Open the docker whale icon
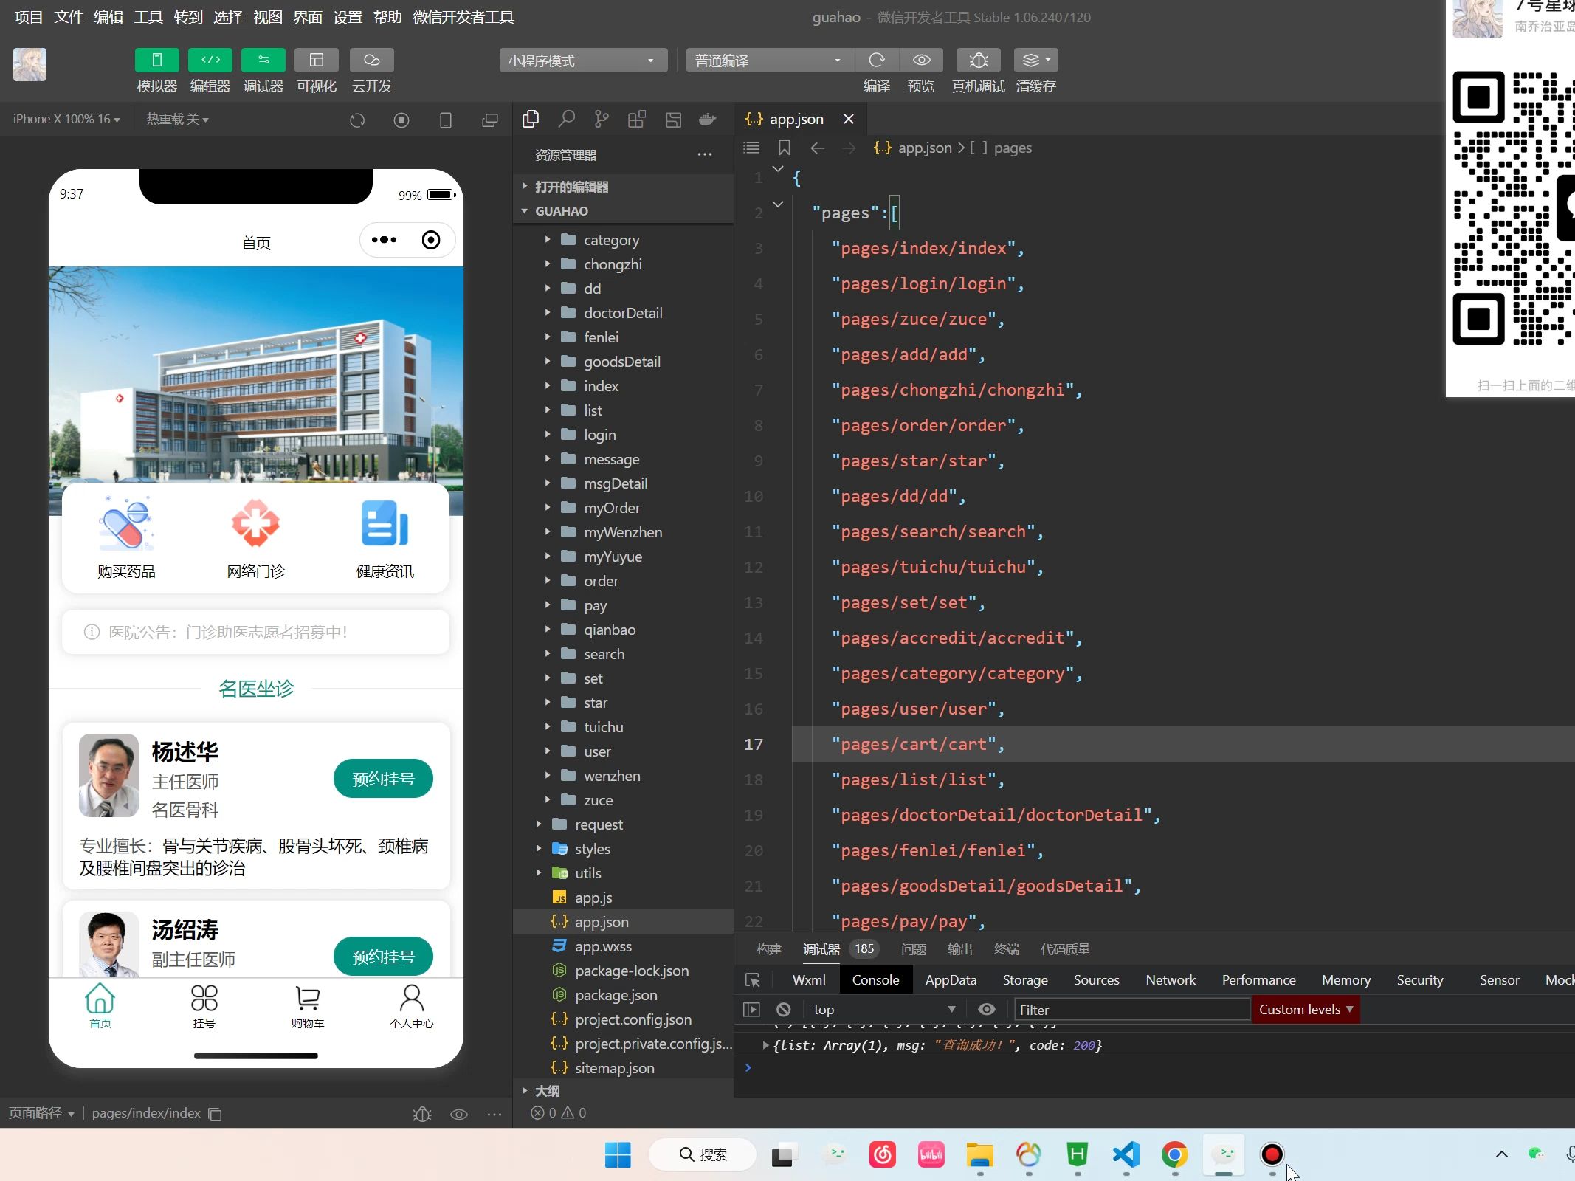 coord(708,119)
